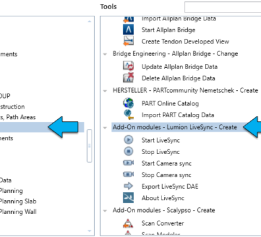
Task: Click the Stop LiveSync icon
Action: point(129,151)
